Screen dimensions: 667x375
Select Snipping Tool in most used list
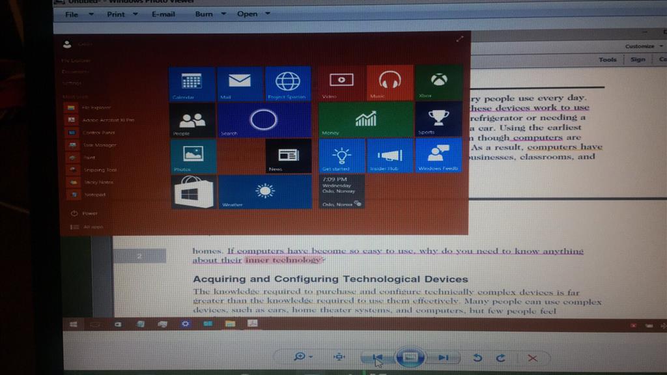click(x=91, y=170)
